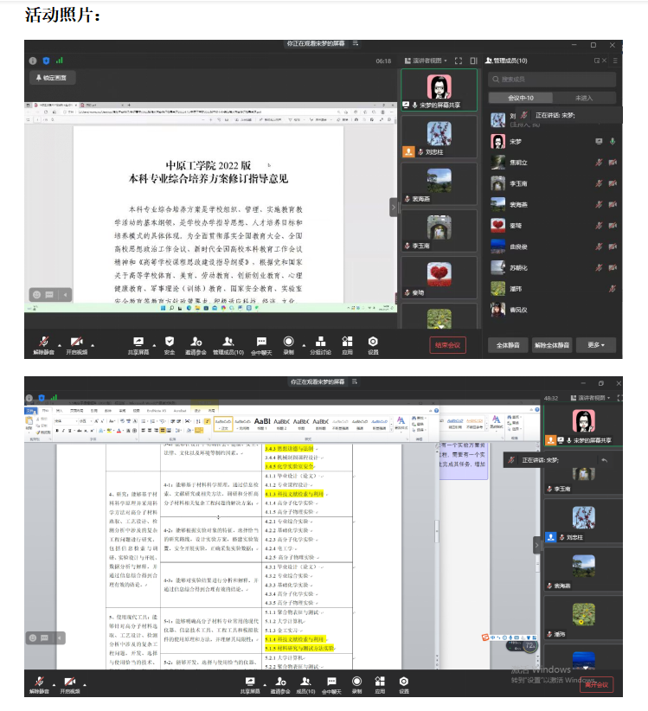Collapse video strip with arrow beside 宋海燕 thumbnail
Image resolution: width=648 pixels, height=711 pixels.
[394, 207]
